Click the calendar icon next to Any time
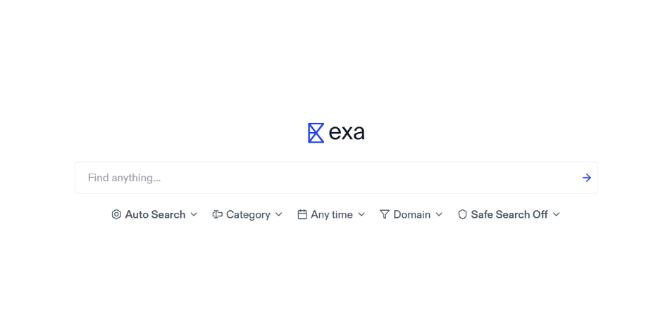Image resolution: width=651 pixels, height=312 pixels. 302,214
